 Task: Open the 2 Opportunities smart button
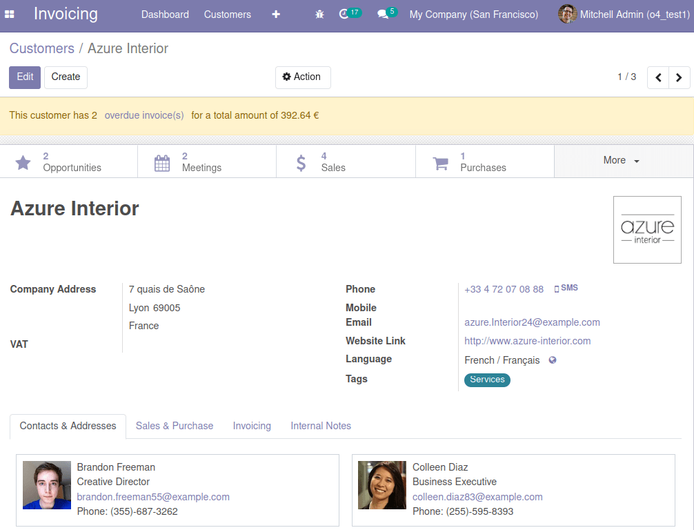(69, 161)
